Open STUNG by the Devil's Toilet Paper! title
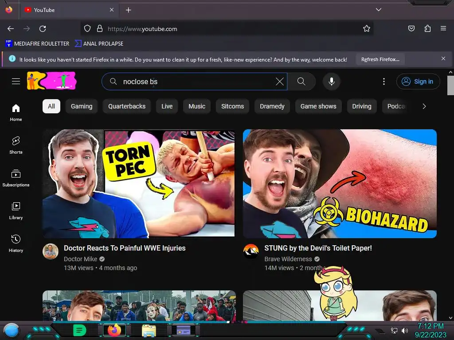This screenshot has height=340, width=454. tap(318, 248)
